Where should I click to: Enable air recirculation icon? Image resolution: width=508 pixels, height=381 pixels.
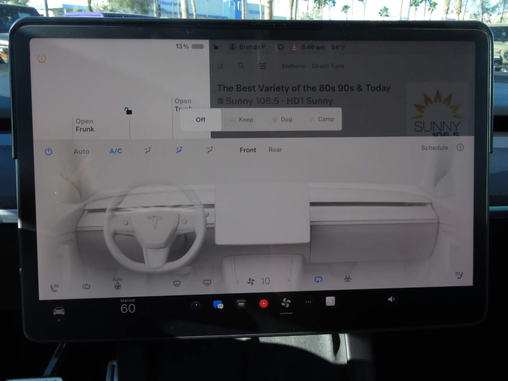[x=317, y=280]
